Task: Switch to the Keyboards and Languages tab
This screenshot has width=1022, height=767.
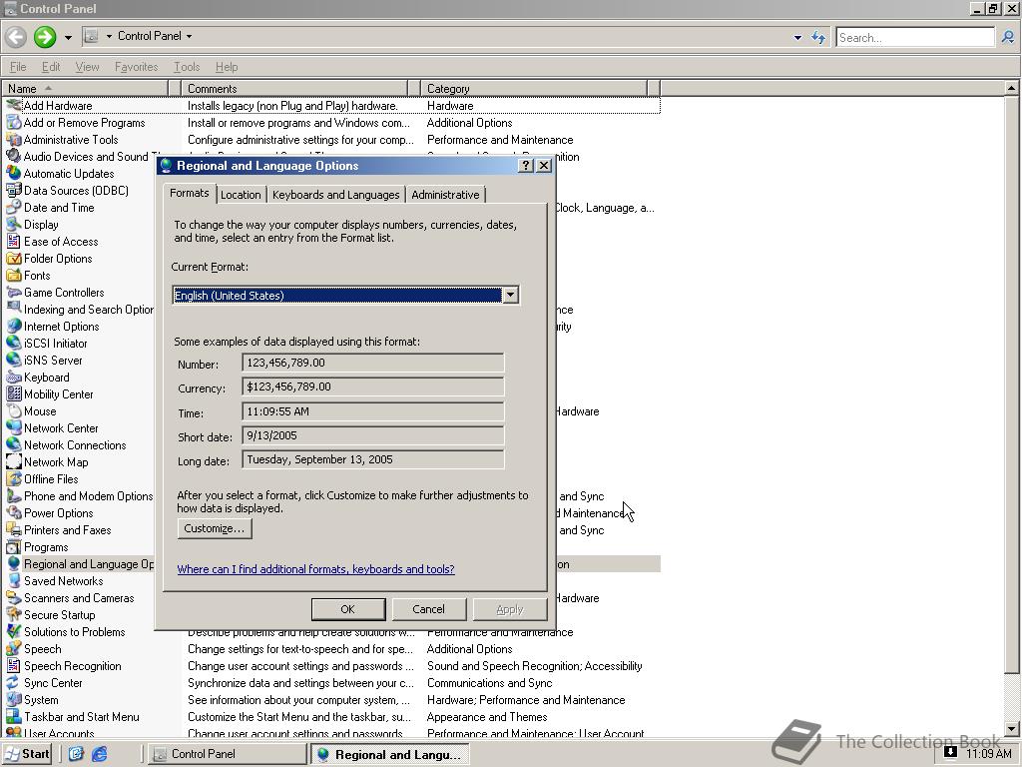Action: pyautogui.click(x=335, y=195)
